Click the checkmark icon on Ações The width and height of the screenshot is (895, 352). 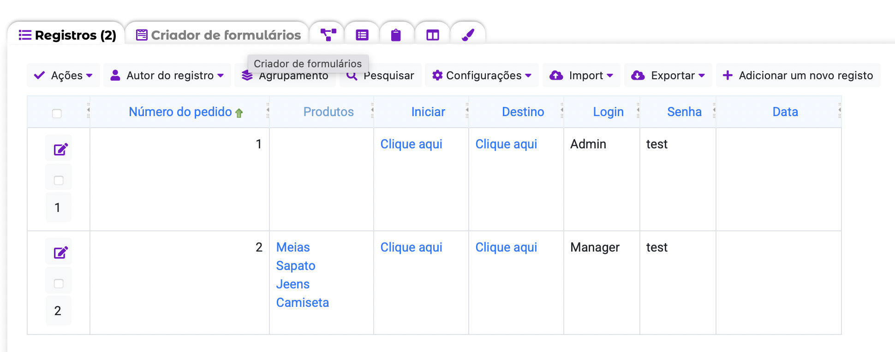click(x=40, y=75)
